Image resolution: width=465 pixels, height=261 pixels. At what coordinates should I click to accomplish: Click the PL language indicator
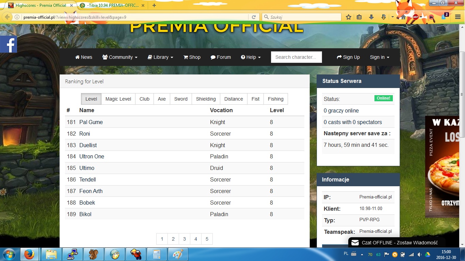pyautogui.click(x=346, y=254)
